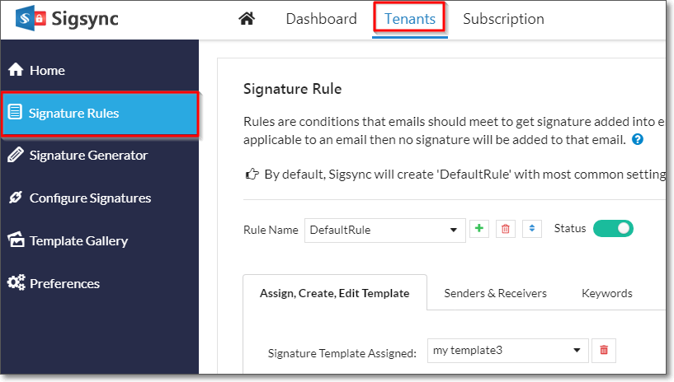Open the Rule Name DefaultRule dropdown
The image size is (674, 382).
click(x=385, y=231)
